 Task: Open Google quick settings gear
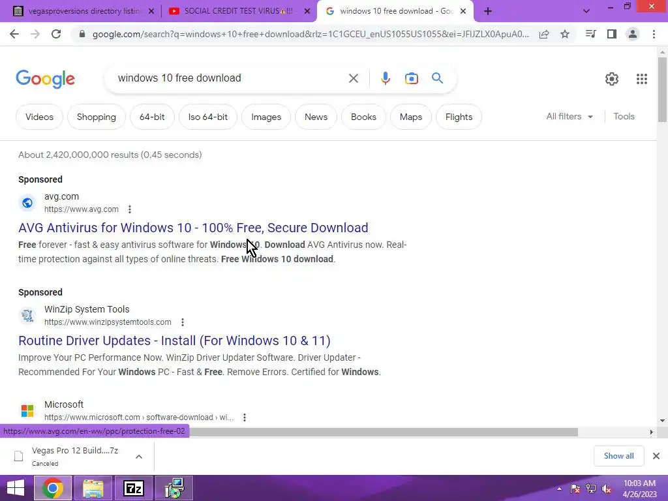tap(612, 79)
